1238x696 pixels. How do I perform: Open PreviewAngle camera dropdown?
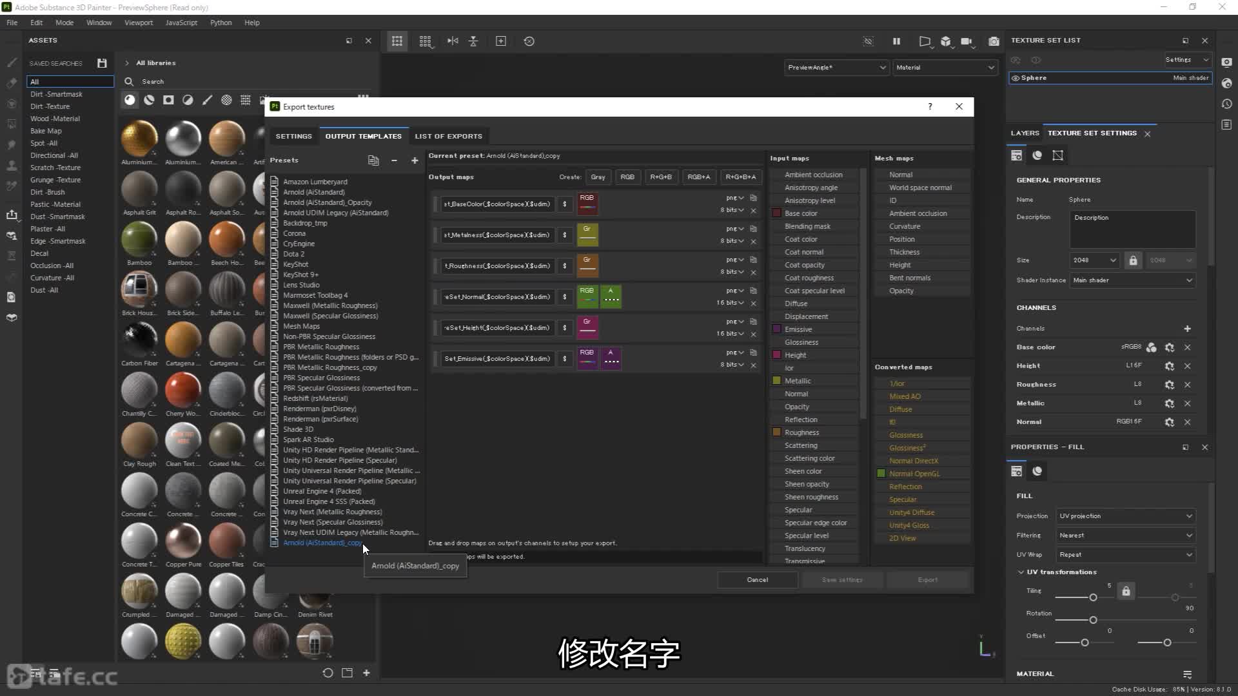(x=836, y=68)
